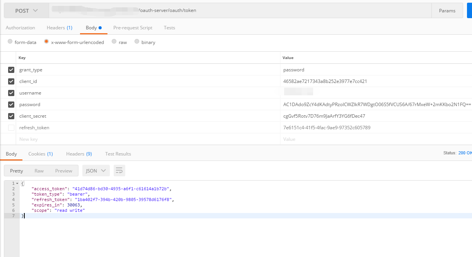Select the form-data radio option
Image resolution: width=472 pixels, height=257 pixels.
10,42
